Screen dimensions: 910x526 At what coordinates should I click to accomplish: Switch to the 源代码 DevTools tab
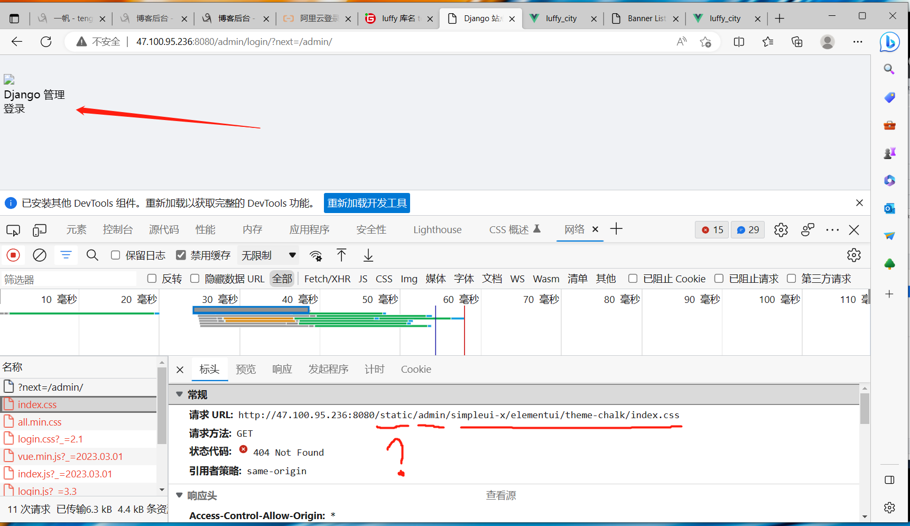pyautogui.click(x=164, y=229)
